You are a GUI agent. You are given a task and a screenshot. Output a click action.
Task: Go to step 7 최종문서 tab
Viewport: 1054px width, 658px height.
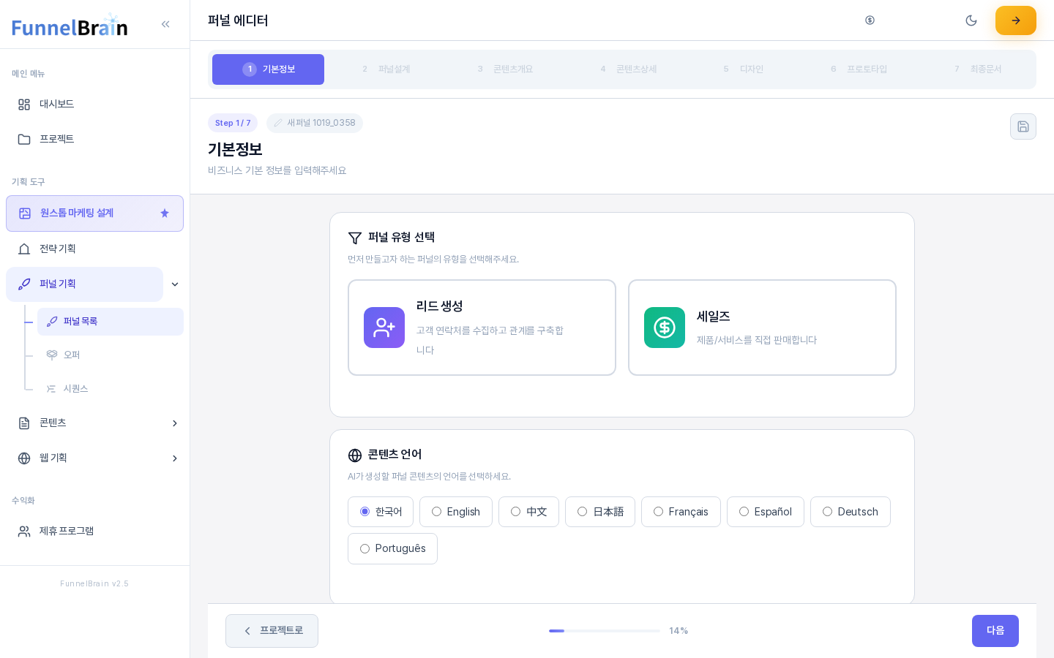click(x=978, y=69)
